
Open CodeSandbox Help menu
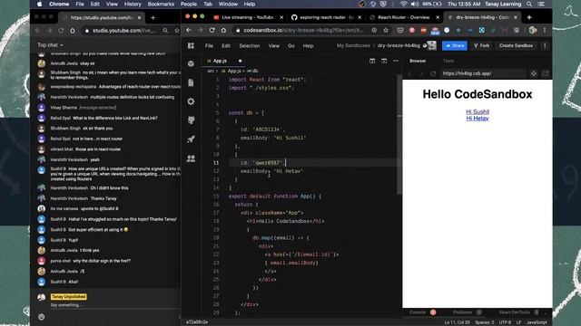click(308, 46)
